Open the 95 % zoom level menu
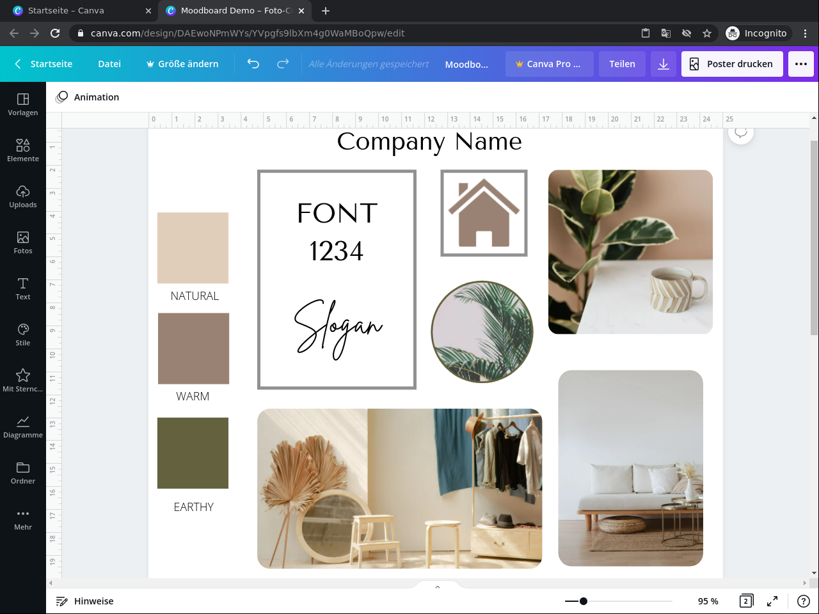Screen dimensions: 819x614 pyautogui.click(x=708, y=601)
